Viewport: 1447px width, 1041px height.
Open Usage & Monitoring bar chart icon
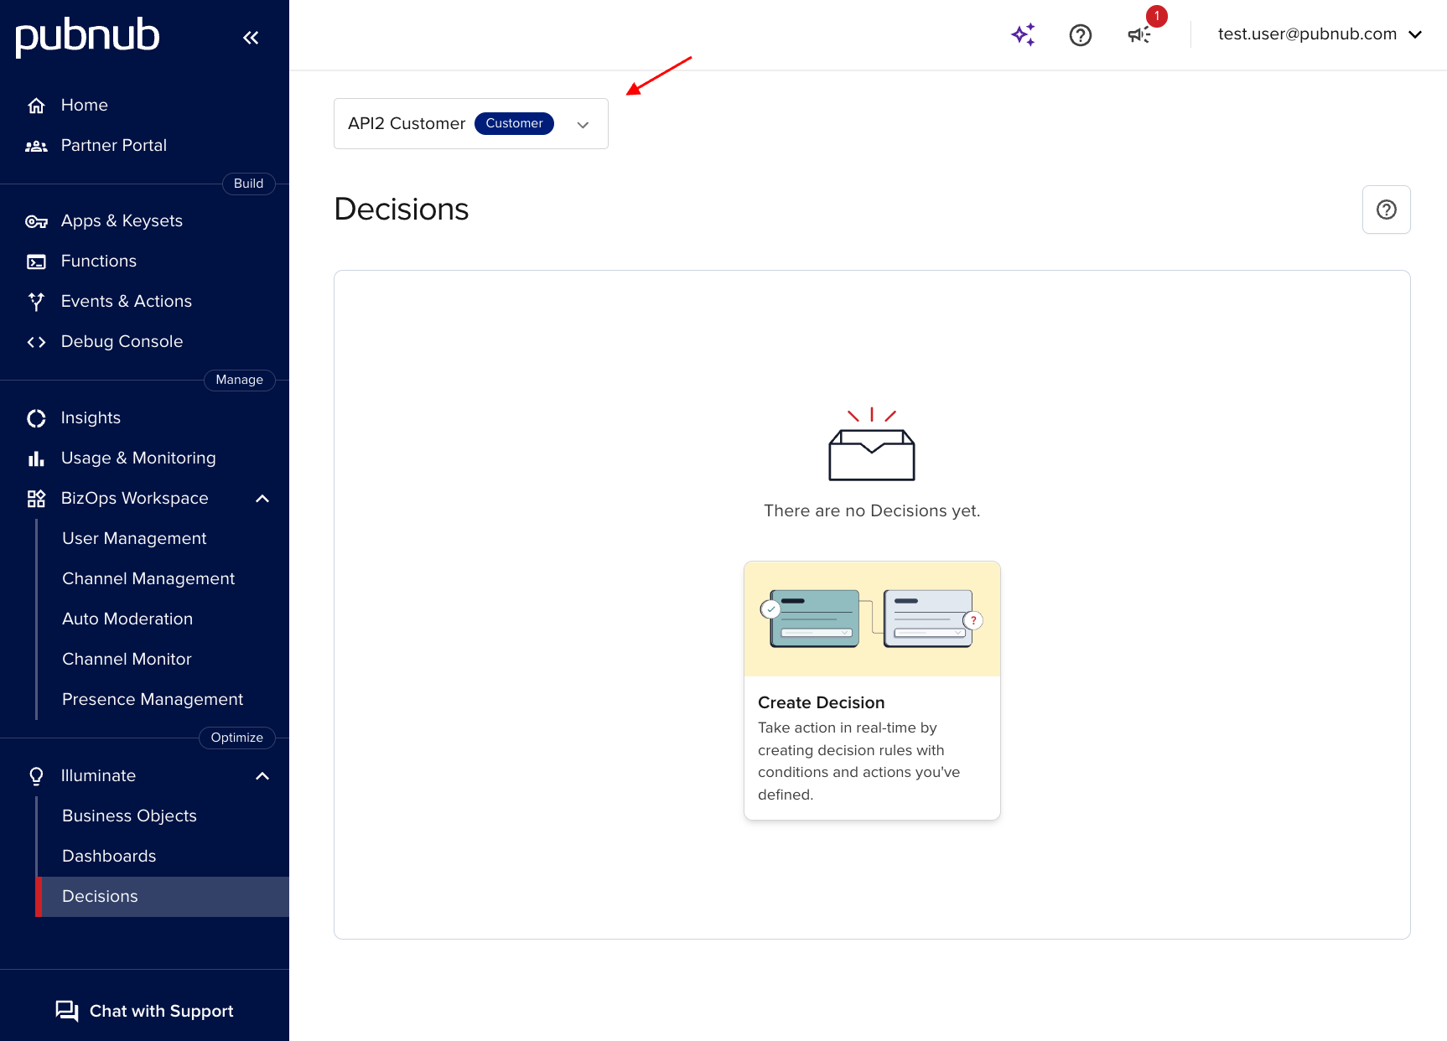(36, 458)
